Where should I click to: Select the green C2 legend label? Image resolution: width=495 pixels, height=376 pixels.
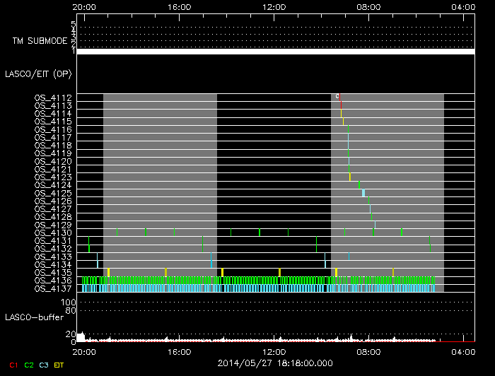coord(29,365)
